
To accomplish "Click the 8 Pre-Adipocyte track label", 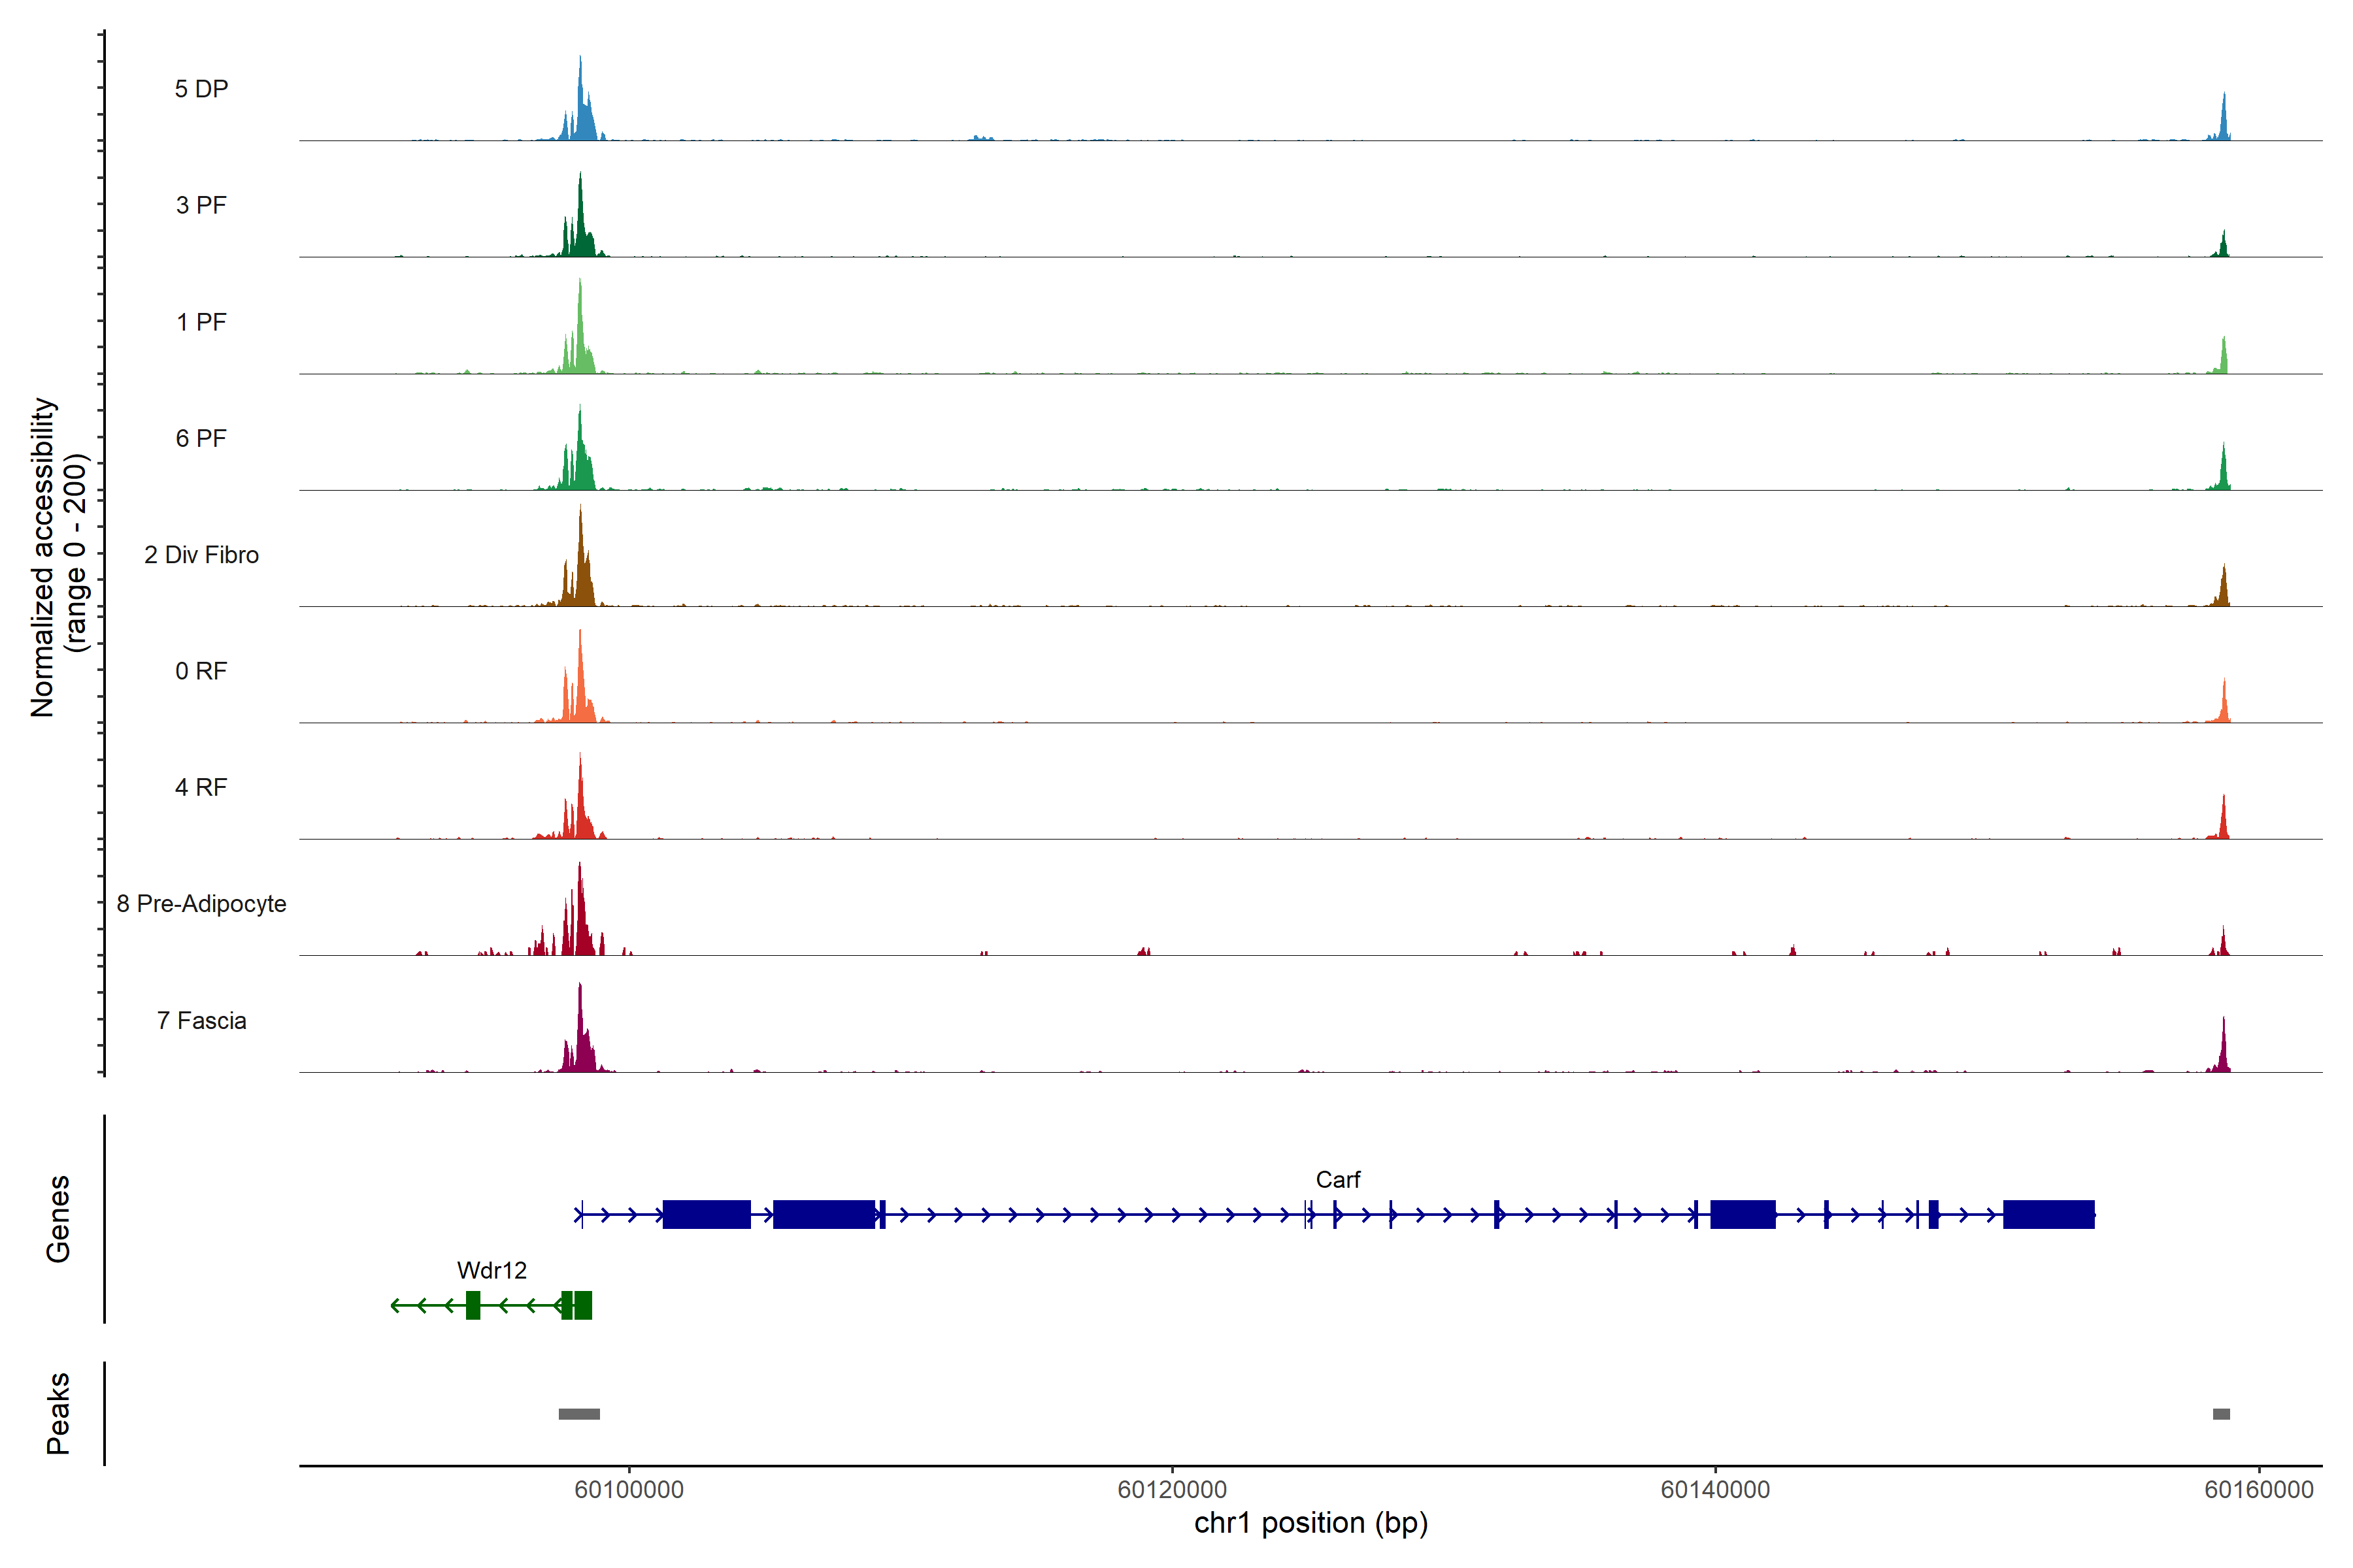I will 201,904.
